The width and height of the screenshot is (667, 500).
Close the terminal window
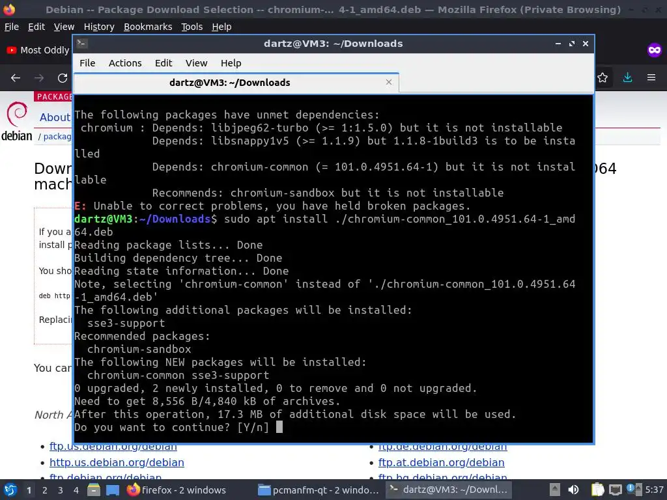(586, 44)
